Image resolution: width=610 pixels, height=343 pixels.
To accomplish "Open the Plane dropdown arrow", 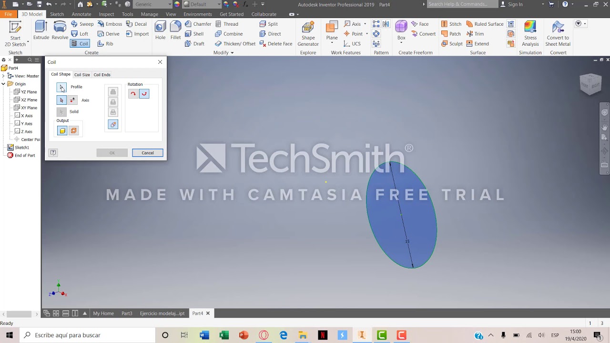I will pyautogui.click(x=332, y=43).
